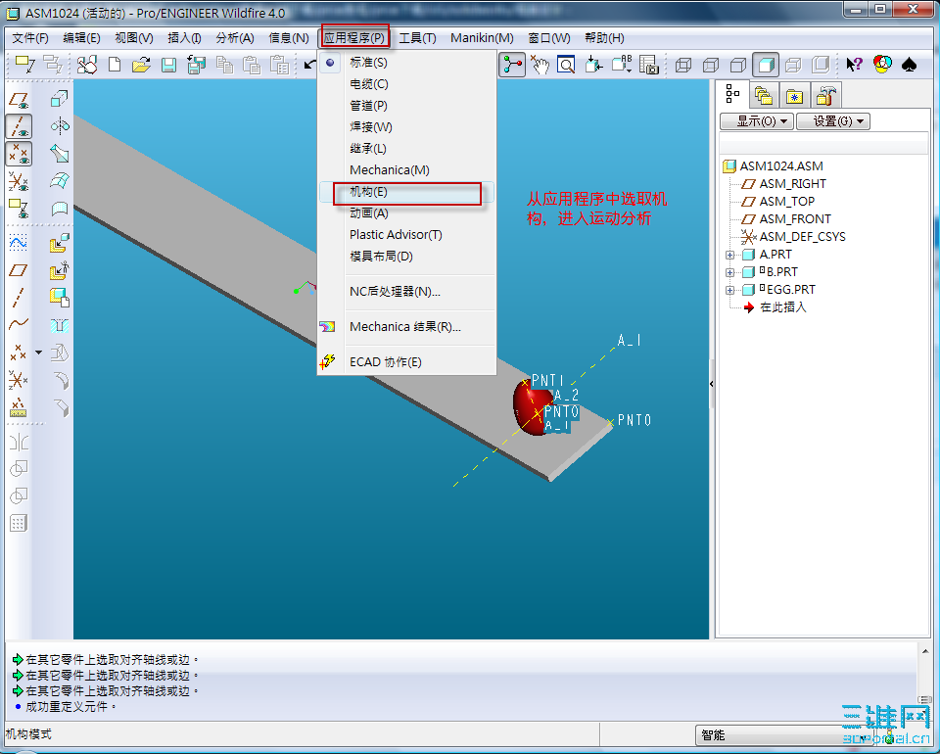Viewport: 940px width, 754px height.
Task: Open the 帮助(H) menu
Action: pos(604,38)
